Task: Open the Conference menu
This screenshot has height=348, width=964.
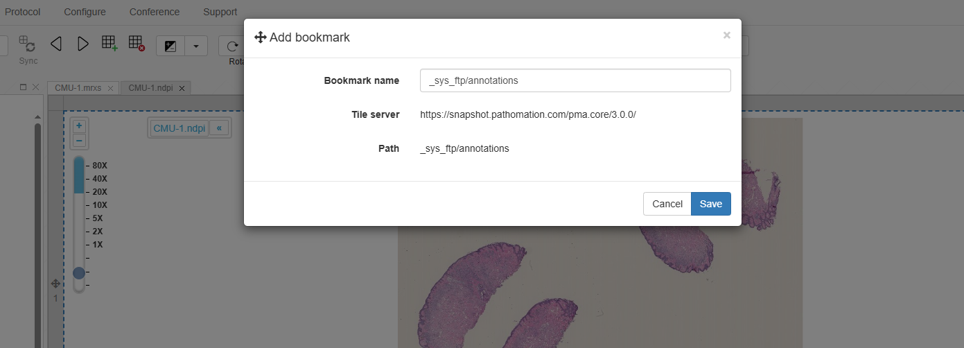Action: 154,12
